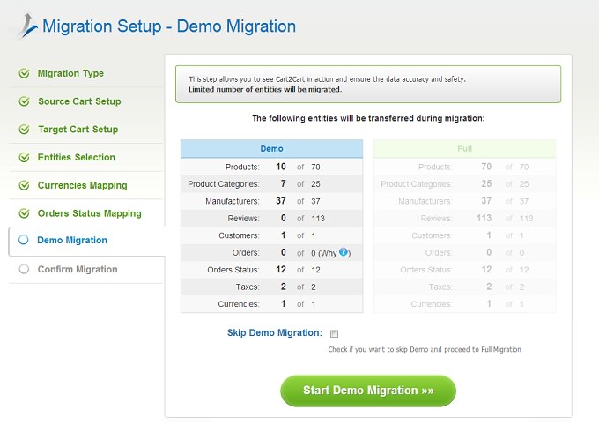The width and height of the screenshot is (599, 432).
Task: Click the bold 113 in Full Reviews row
Action: pos(484,218)
